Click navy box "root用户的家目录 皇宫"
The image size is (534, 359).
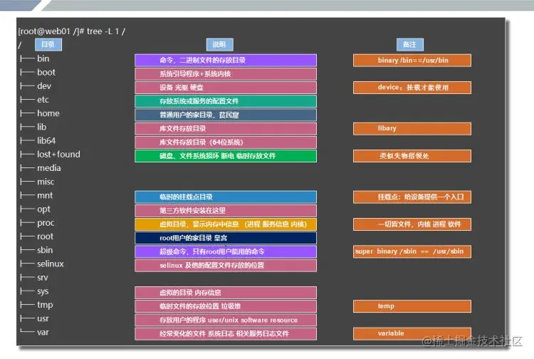226,238
